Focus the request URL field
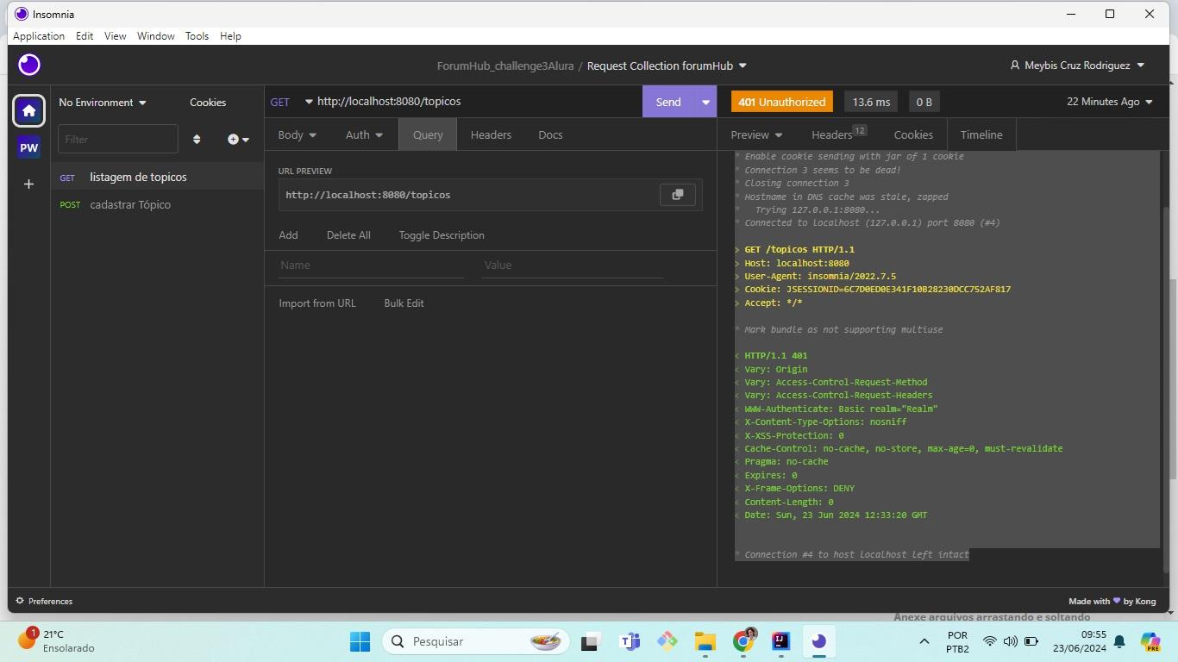1178x662 pixels. click(476, 102)
